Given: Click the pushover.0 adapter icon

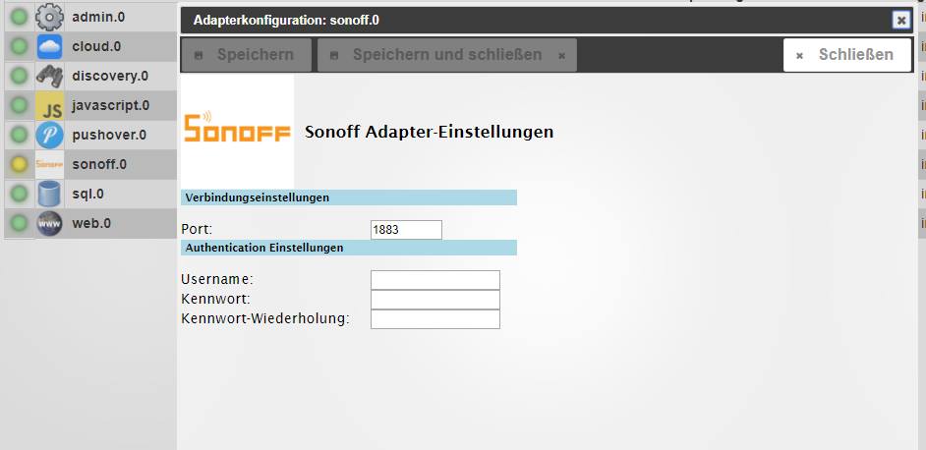Looking at the screenshot, I should [49, 135].
